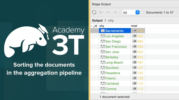Select the Sacramento city cell
179x100 pixels.
tap(115, 31)
